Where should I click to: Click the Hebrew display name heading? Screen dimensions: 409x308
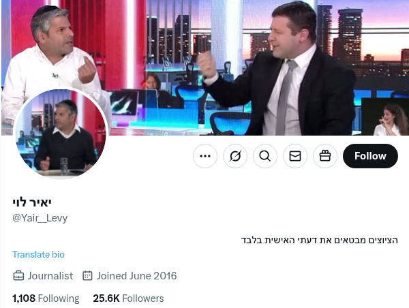[32, 202]
